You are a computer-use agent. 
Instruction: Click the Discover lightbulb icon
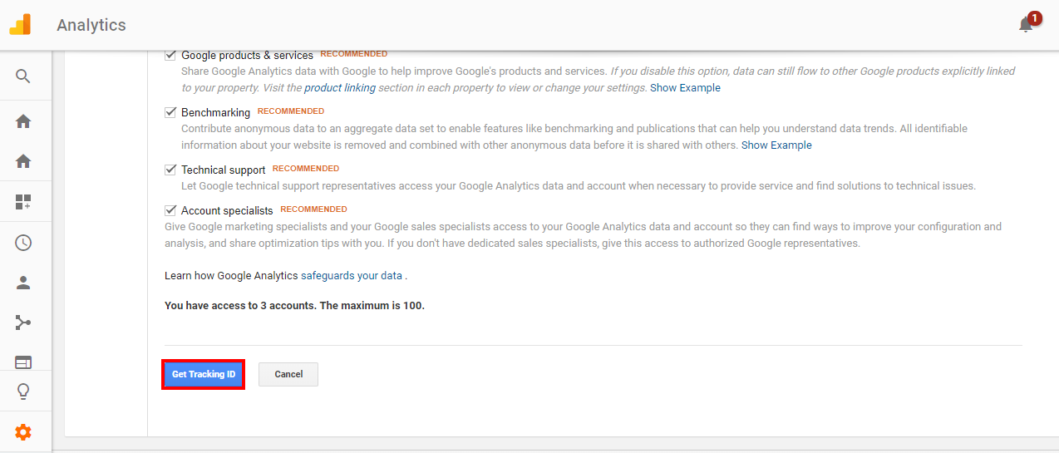[x=23, y=391]
